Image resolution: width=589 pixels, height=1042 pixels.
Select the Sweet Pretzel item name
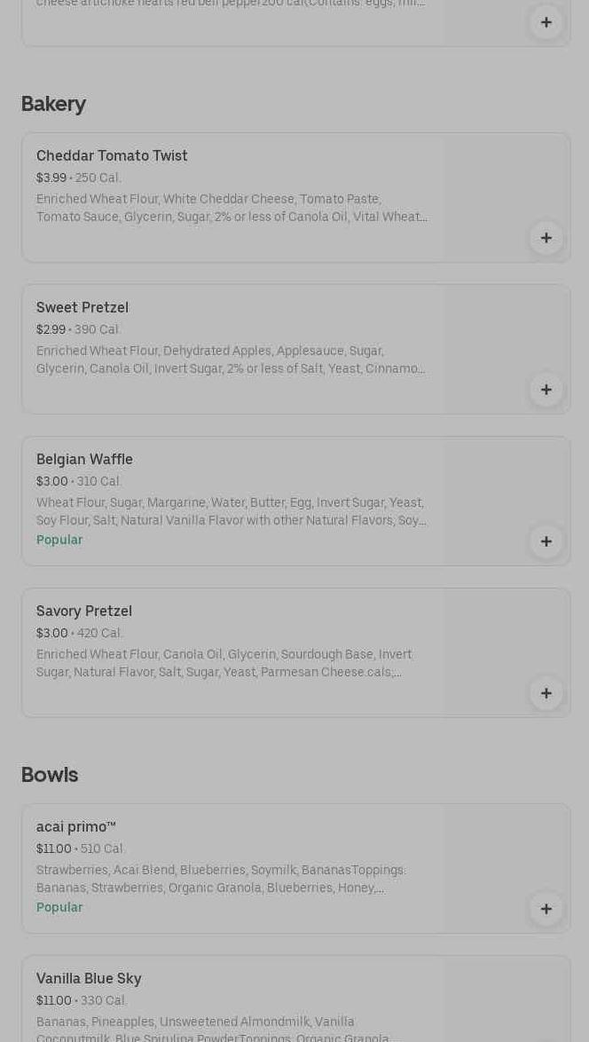[82, 307]
